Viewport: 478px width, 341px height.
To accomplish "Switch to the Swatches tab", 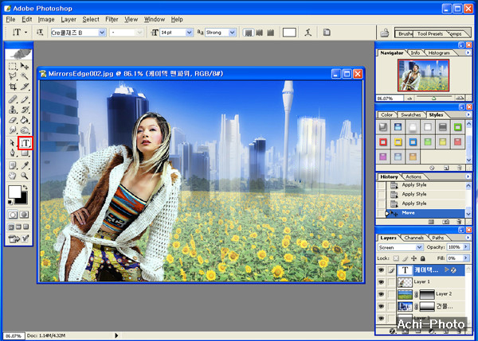I will (x=413, y=114).
